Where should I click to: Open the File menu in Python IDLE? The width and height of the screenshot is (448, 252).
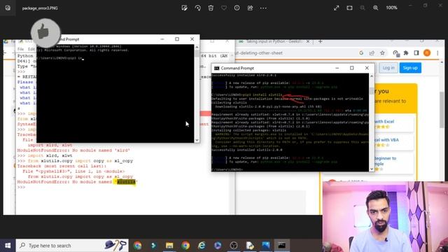pos(20,49)
